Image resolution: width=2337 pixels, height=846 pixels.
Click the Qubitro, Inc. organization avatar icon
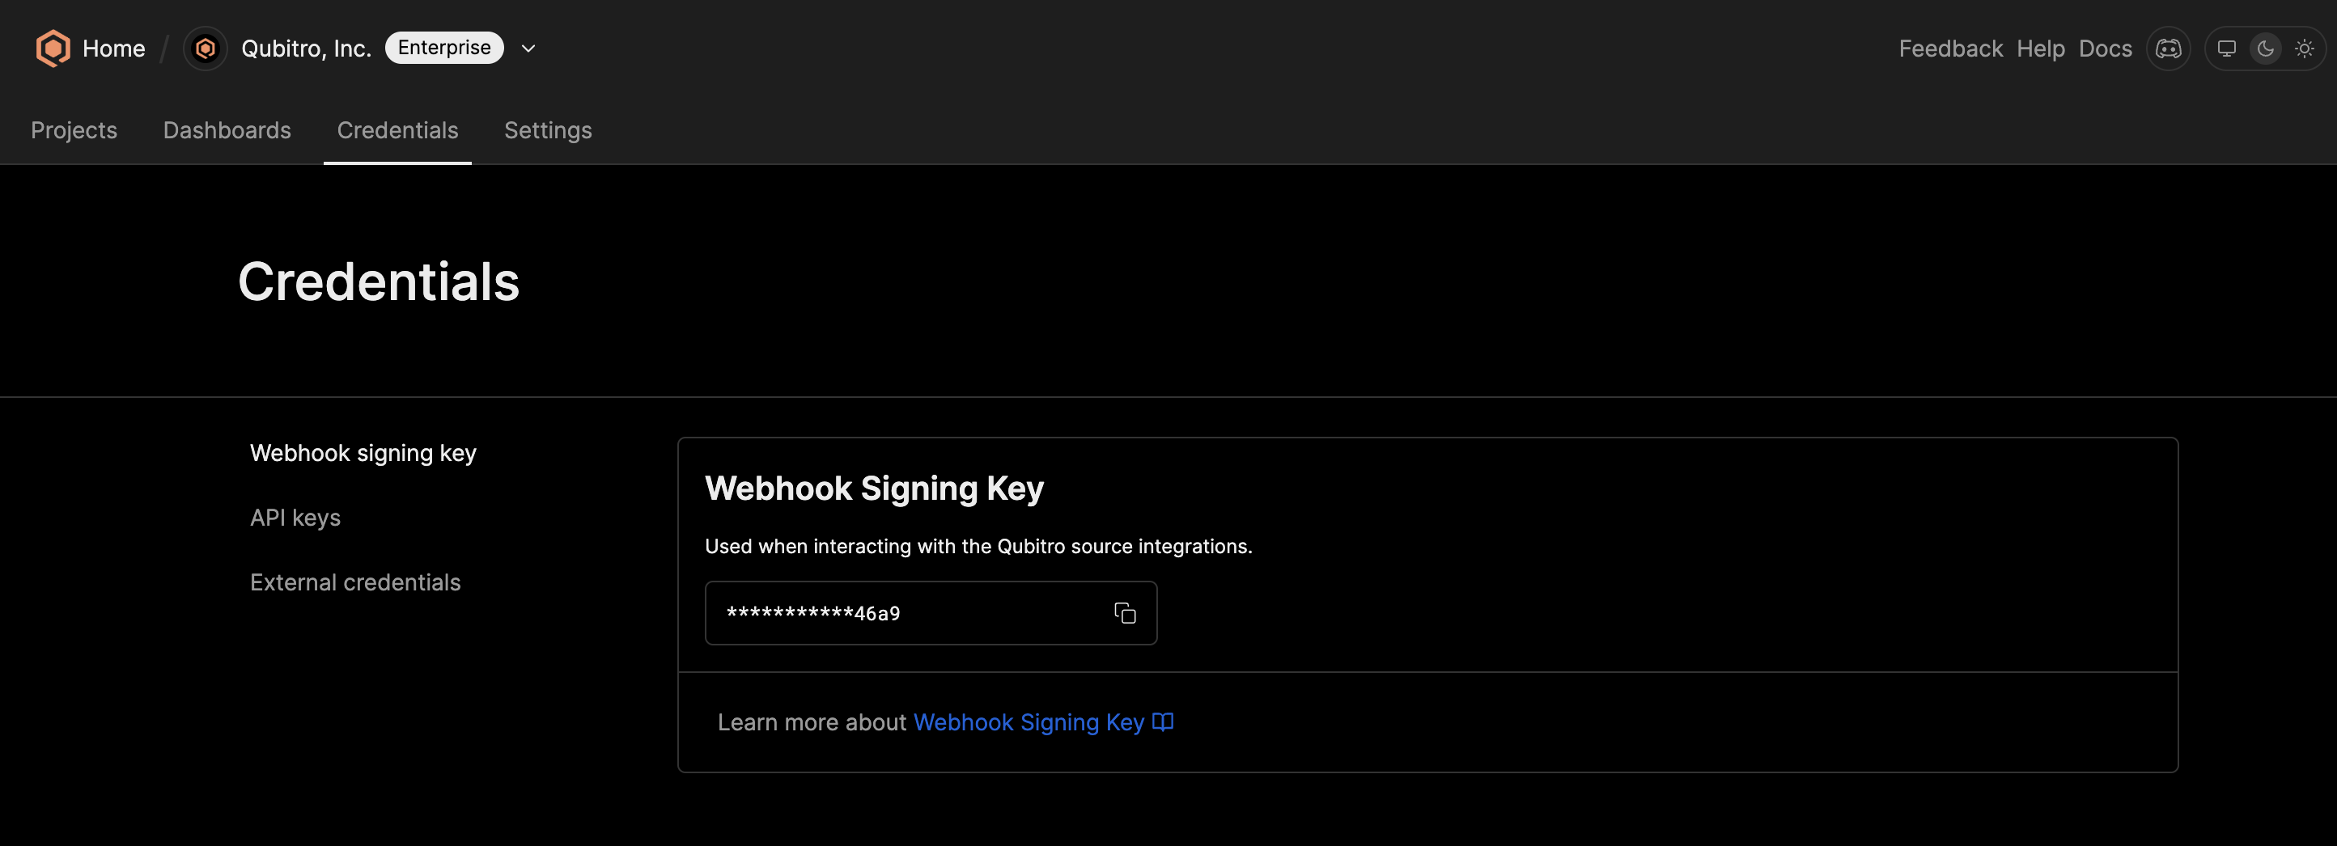(206, 48)
